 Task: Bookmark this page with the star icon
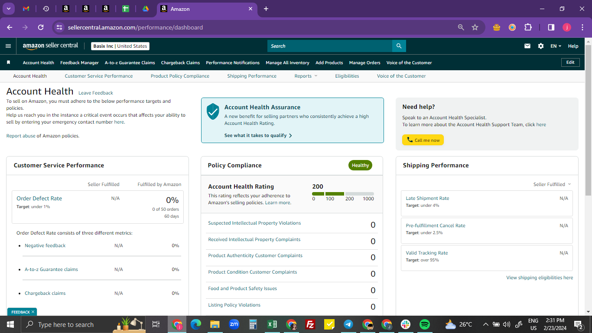475,27
